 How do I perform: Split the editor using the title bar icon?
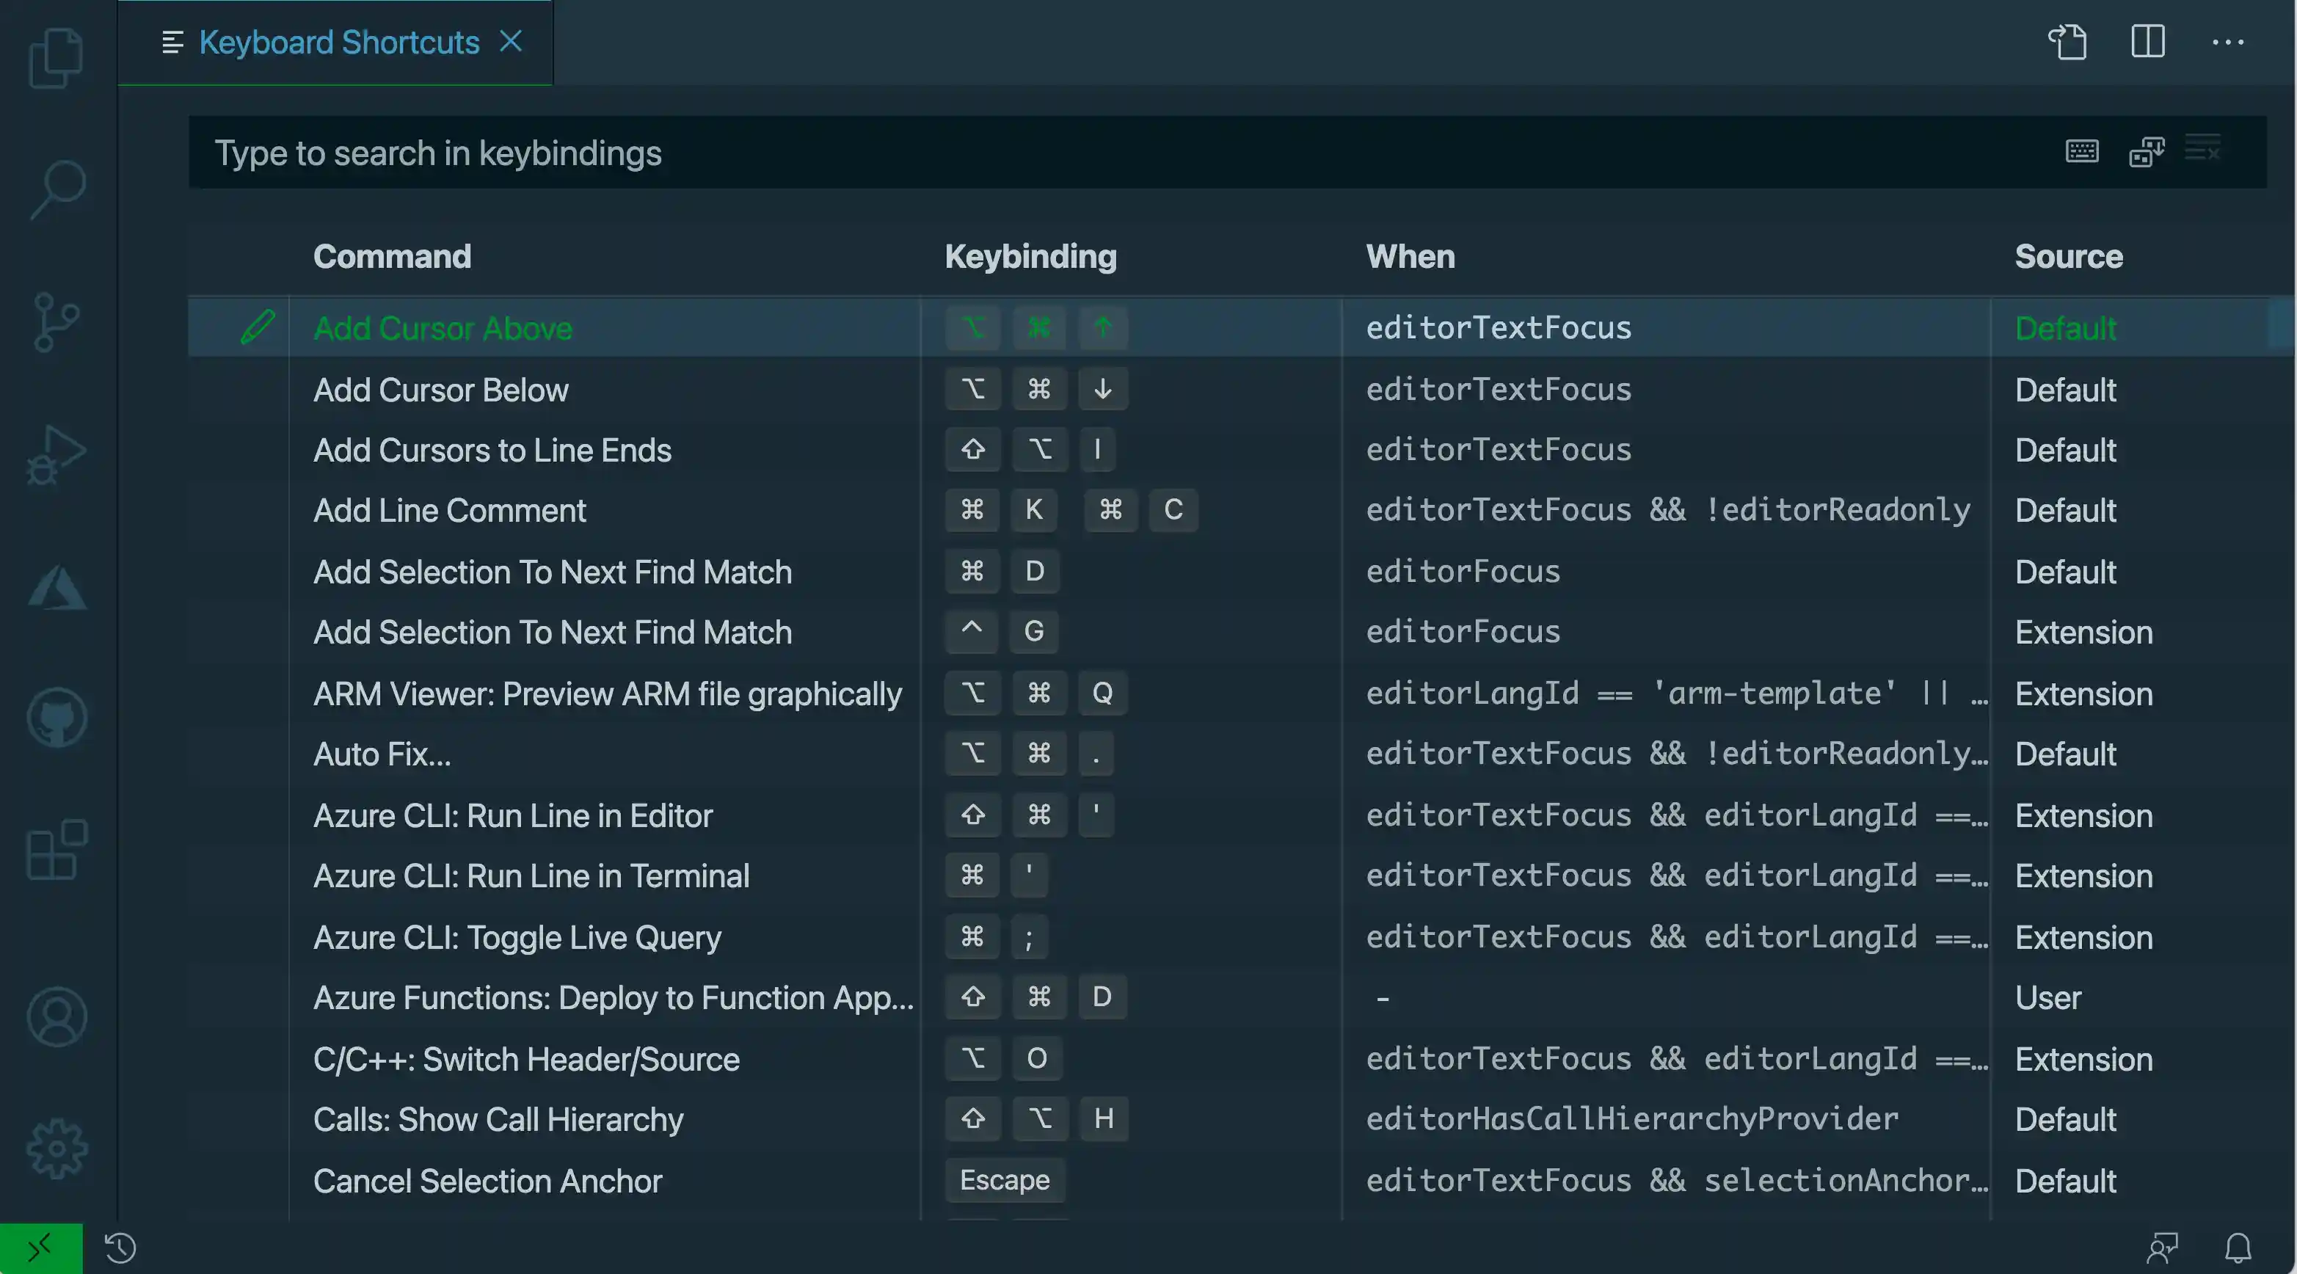point(2148,41)
